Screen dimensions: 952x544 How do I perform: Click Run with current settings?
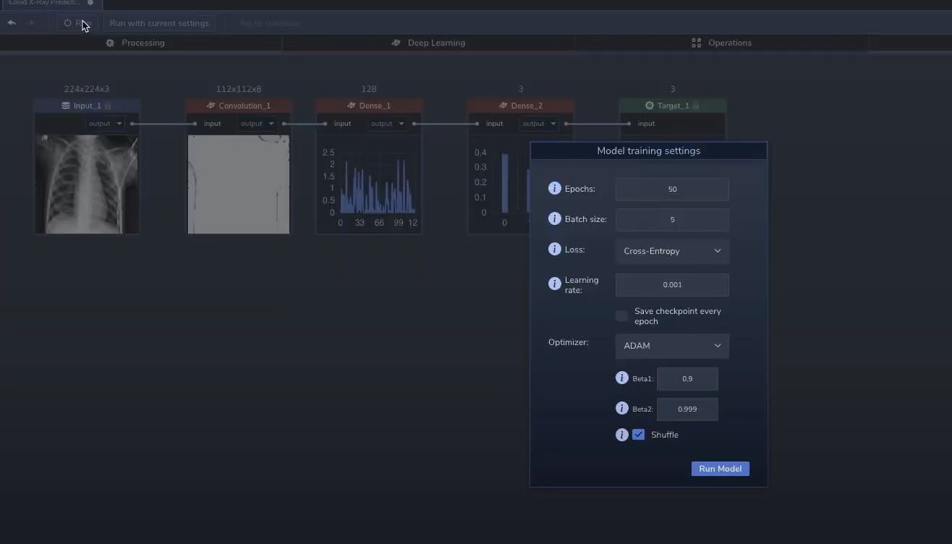159,23
